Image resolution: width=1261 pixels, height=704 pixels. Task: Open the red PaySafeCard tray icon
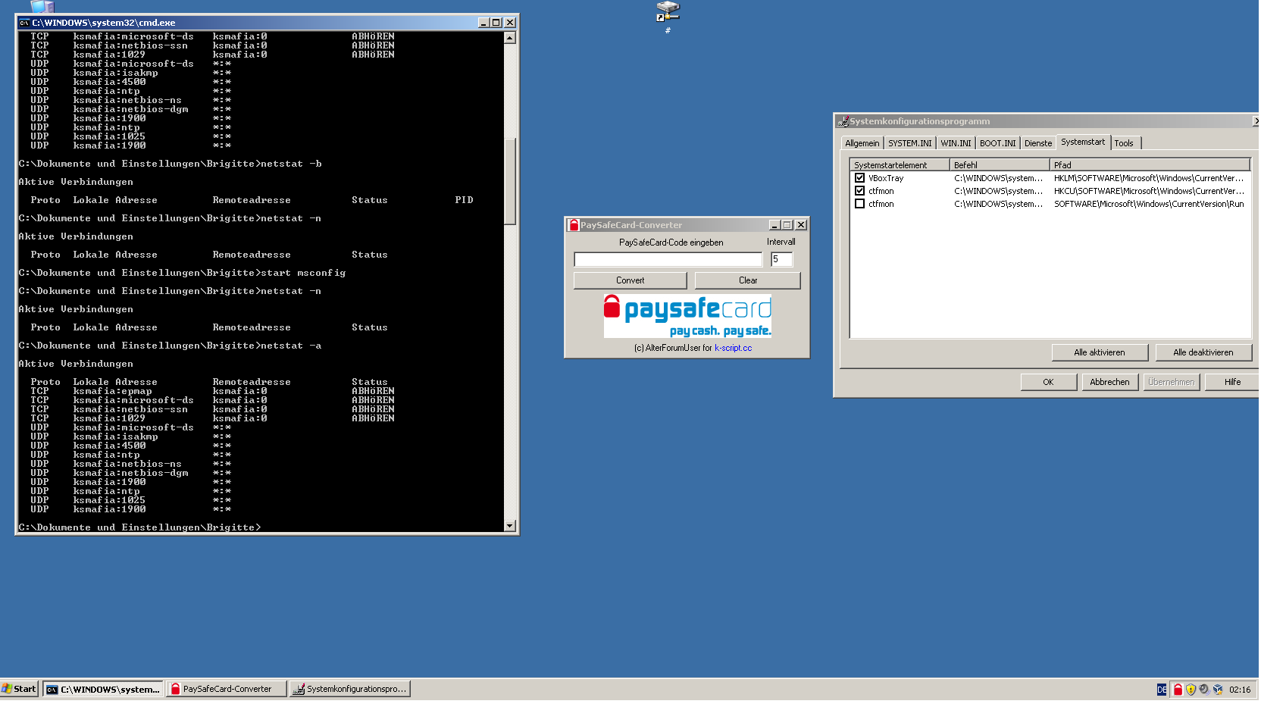pyautogui.click(x=1178, y=690)
